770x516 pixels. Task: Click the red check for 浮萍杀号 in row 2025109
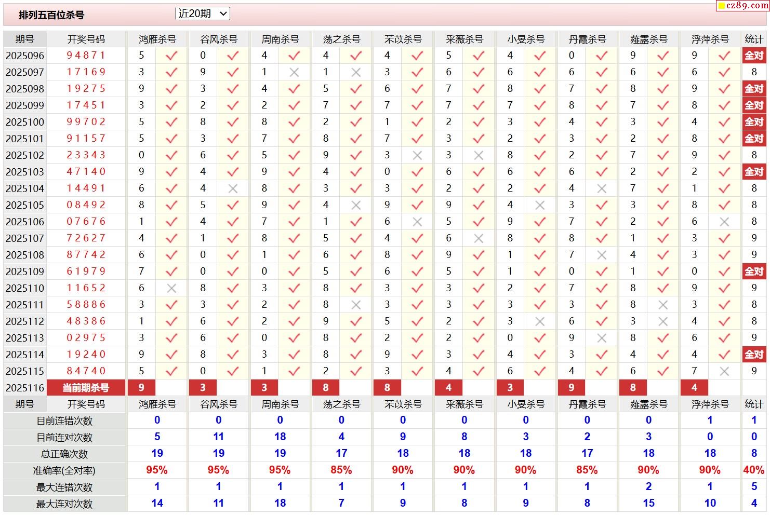point(724,271)
